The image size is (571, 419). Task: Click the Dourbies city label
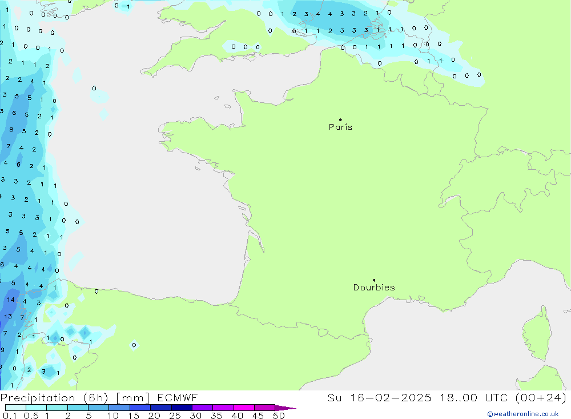pyautogui.click(x=374, y=288)
